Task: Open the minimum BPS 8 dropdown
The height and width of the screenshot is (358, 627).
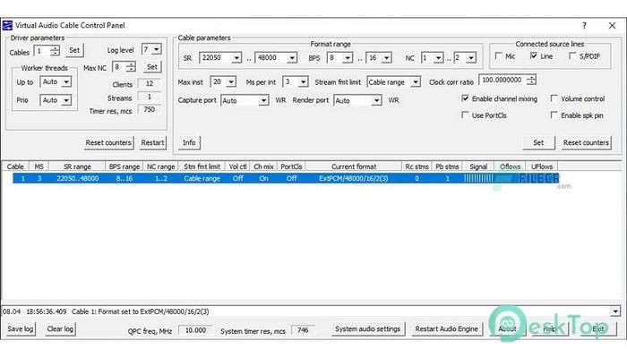Action: coord(348,58)
